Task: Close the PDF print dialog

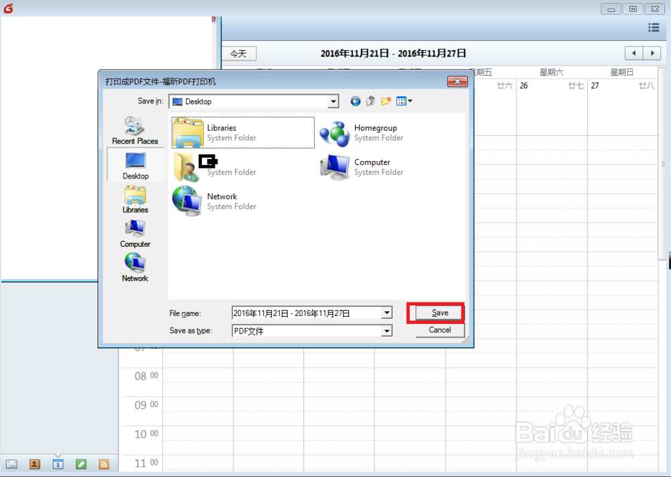Action: (x=457, y=81)
